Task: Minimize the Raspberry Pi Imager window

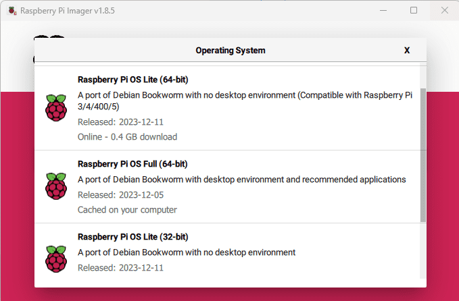Action: [383, 11]
